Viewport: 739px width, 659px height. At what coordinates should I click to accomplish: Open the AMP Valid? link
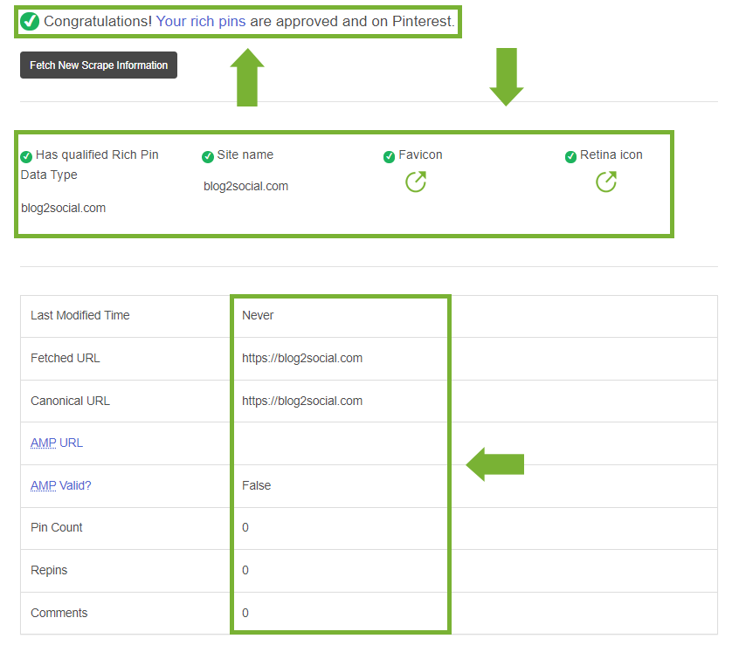[61, 485]
